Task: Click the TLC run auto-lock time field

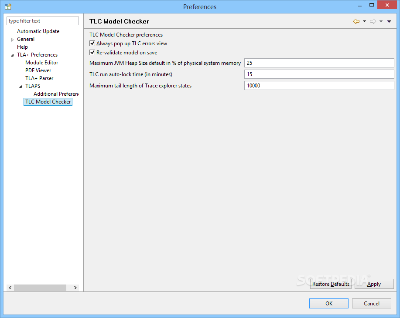Action: (319, 74)
